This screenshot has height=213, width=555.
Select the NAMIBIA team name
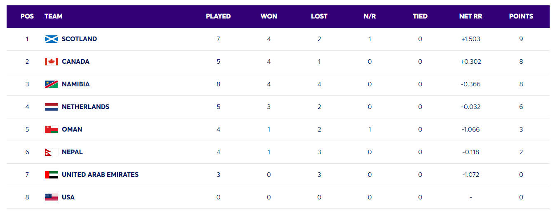(75, 84)
